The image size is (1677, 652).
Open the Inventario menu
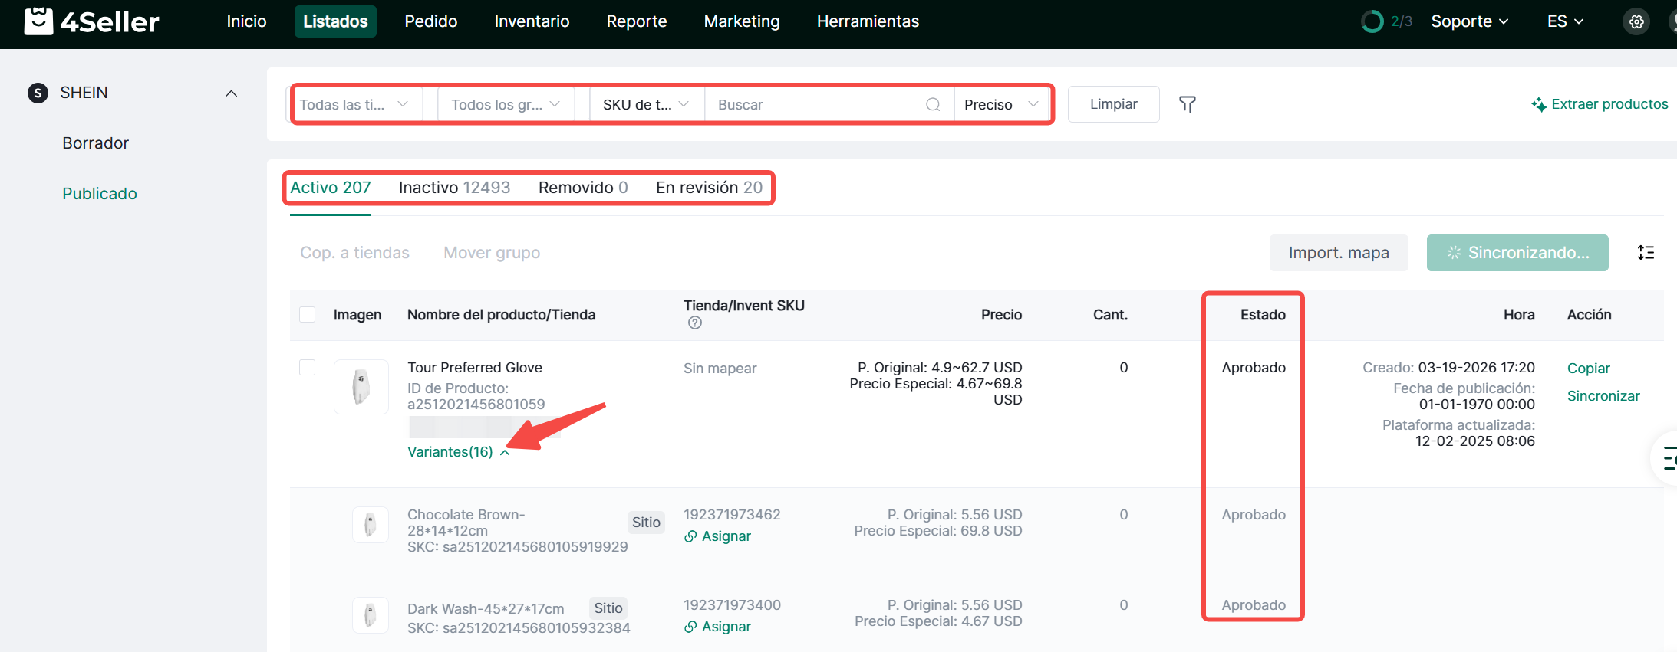point(532,21)
